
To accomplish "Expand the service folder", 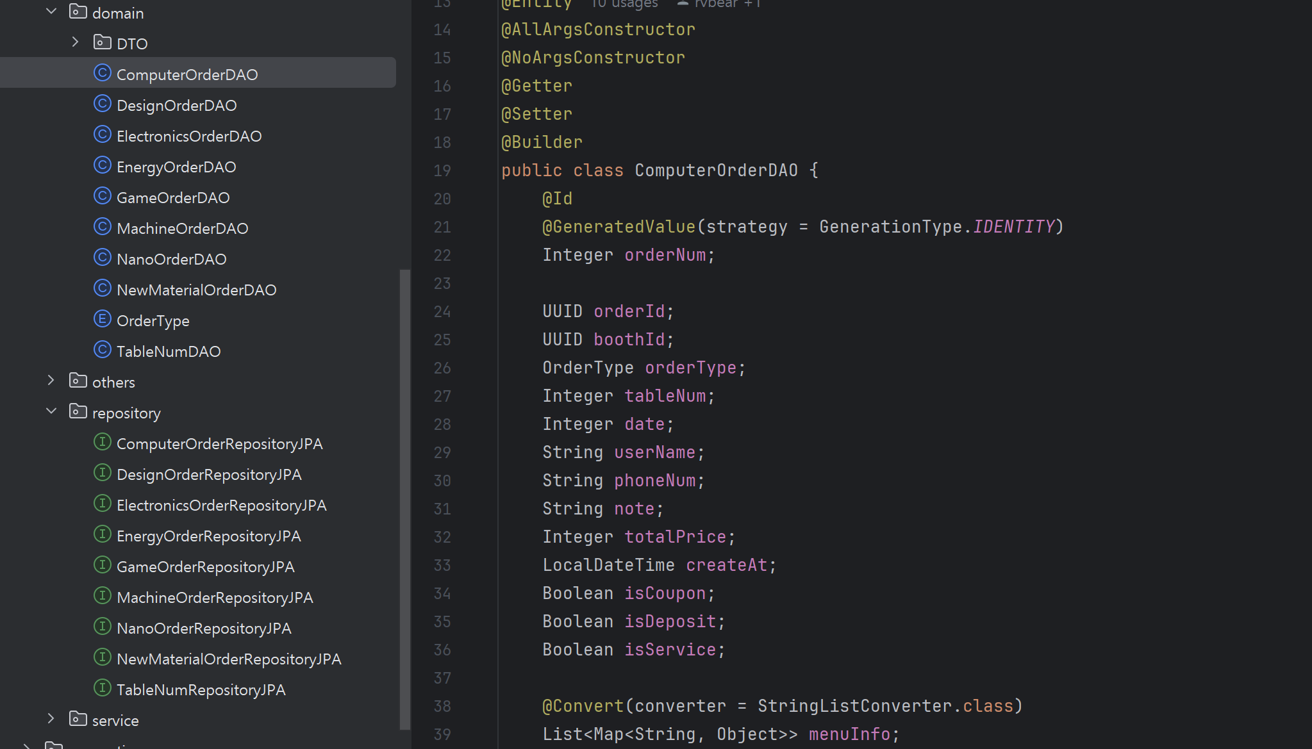I will point(51,719).
